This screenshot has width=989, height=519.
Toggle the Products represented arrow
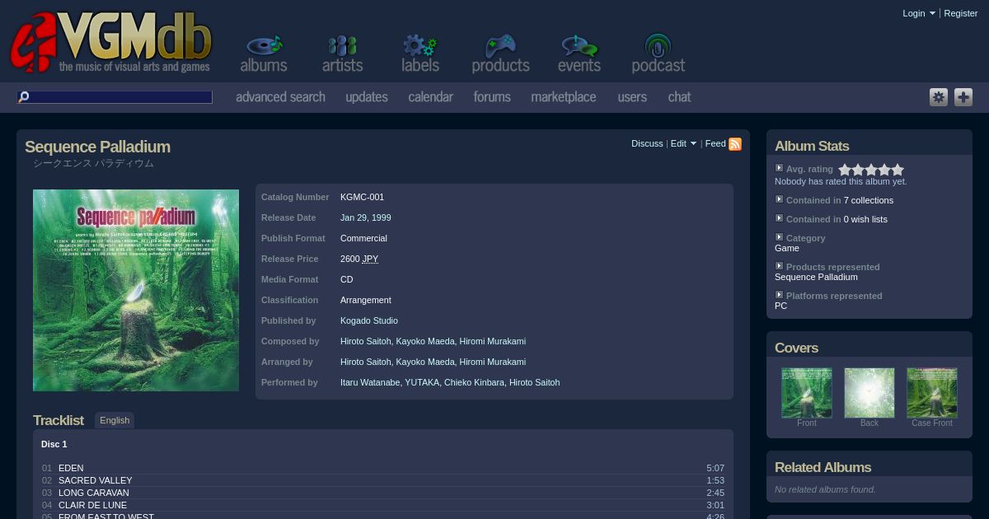pyautogui.click(x=779, y=266)
